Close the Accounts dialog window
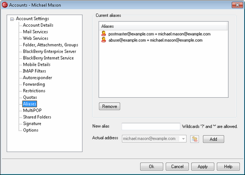The height and width of the screenshot is (175, 245). tap(237, 5)
